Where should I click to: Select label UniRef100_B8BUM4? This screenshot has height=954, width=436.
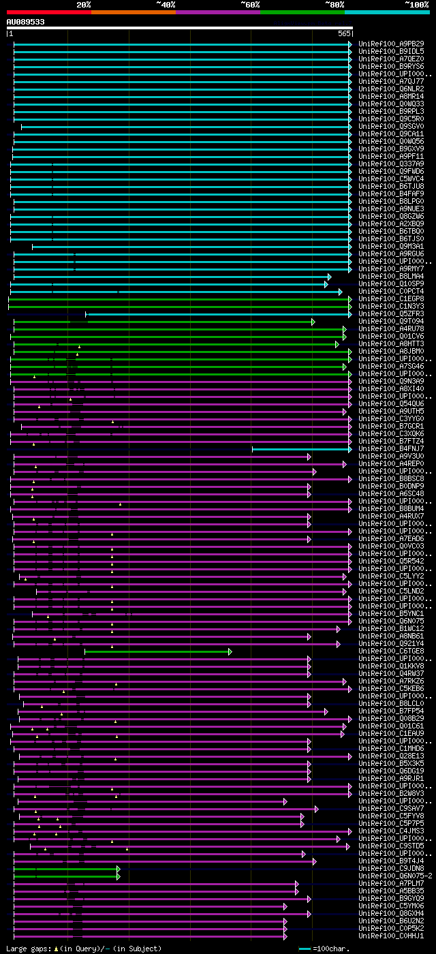(x=391, y=508)
